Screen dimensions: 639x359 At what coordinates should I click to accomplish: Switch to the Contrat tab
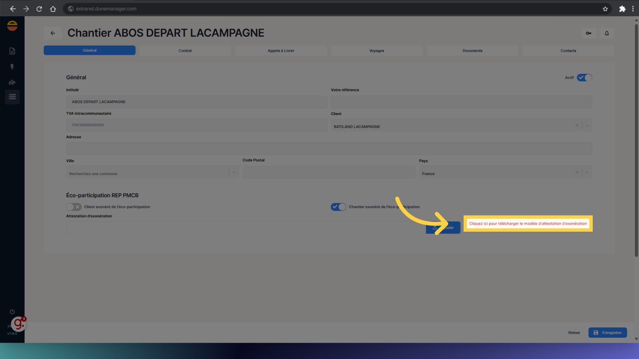pyautogui.click(x=185, y=51)
